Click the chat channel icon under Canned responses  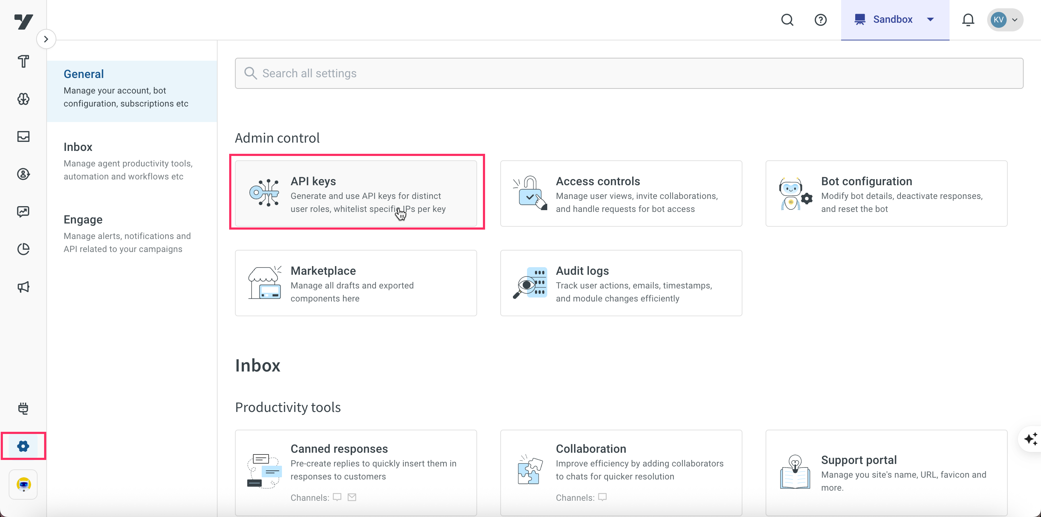[337, 497]
